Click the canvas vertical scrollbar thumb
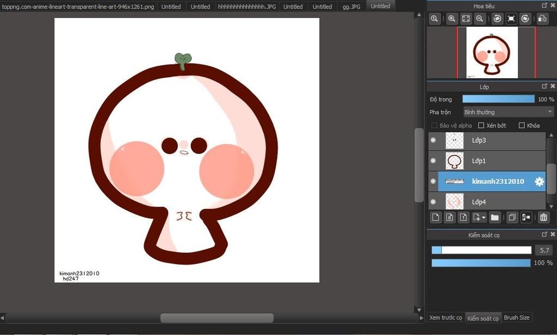The image size is (557, 335). point(419,165)
